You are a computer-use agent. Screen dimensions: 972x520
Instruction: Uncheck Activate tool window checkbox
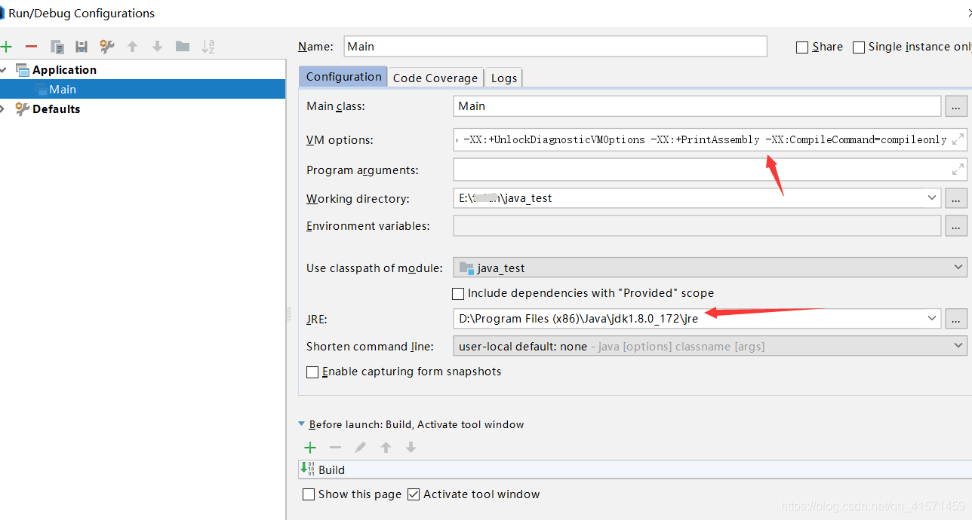[x=414, y=494]
